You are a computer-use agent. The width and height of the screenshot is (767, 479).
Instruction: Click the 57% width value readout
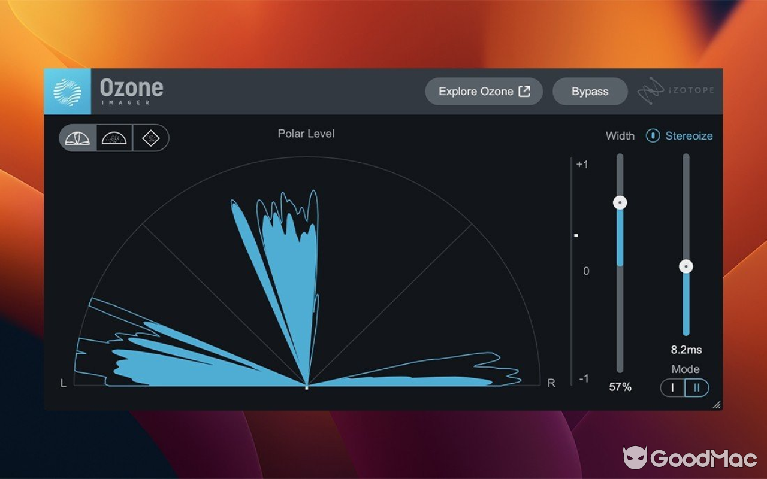tap(620, 387)
